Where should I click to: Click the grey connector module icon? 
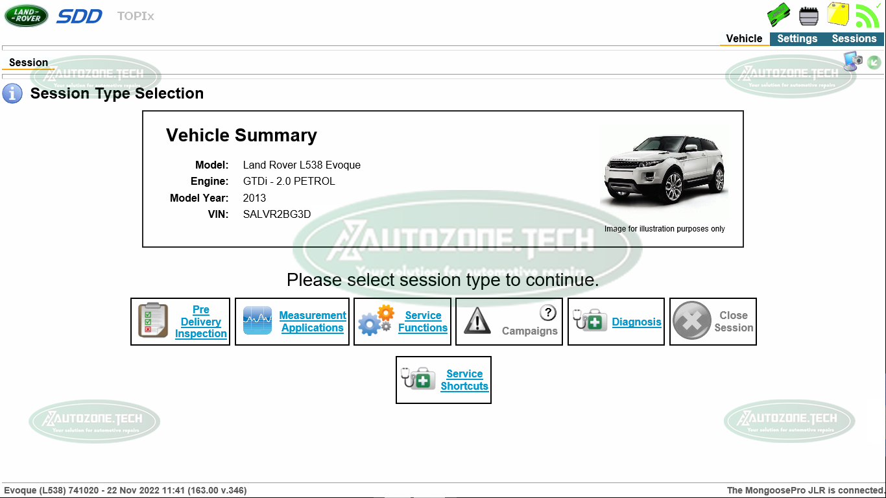[x=808, y=16]
